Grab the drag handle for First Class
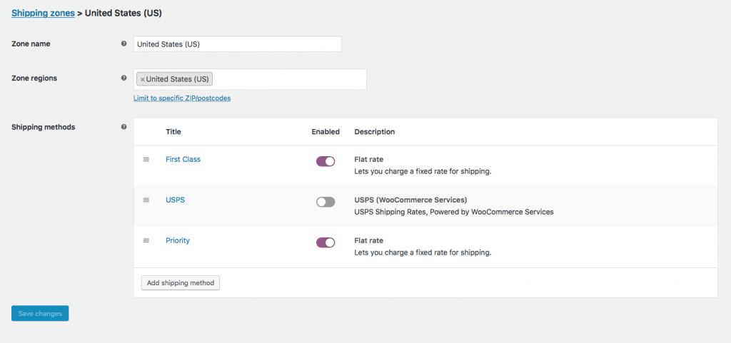This screenshot has height=343, width=731. coord(146,160)
